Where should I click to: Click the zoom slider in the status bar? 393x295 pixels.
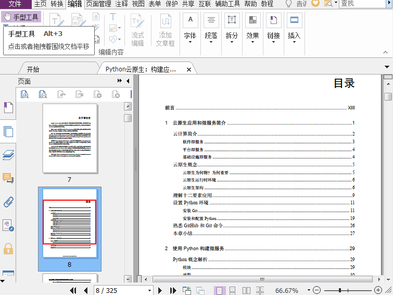(347, 290)
